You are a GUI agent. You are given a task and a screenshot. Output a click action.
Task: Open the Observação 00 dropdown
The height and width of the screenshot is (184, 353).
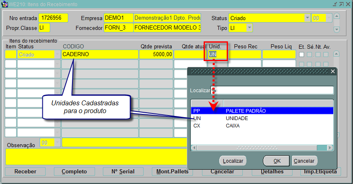coord(57,143)
